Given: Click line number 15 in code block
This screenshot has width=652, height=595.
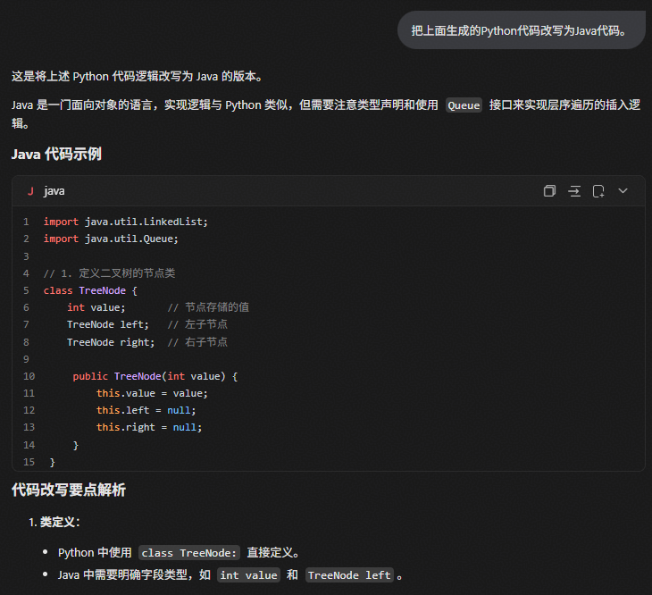Looking at the screenshot, I should pyautogui.click(x=29, y=462).
